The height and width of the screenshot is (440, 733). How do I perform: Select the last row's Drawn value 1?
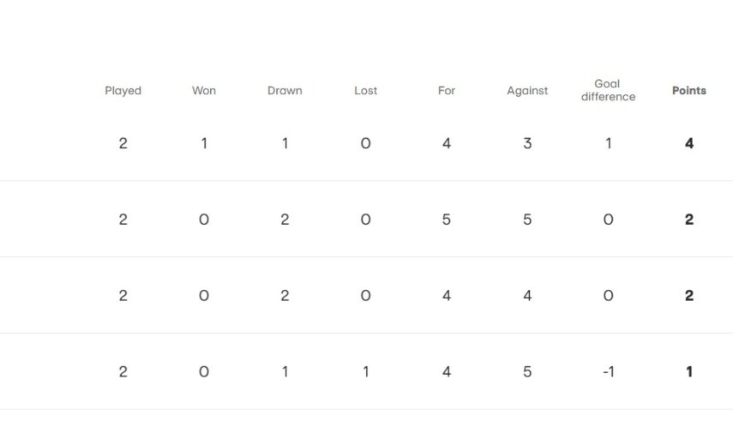point(285,372)
